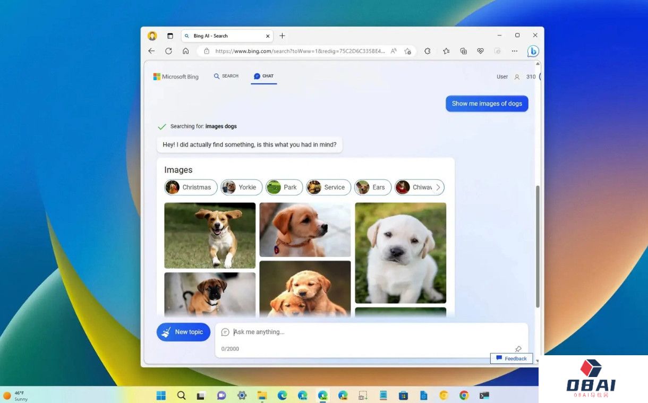Switch to the SEARCH tab
The image size is (648, 403).
tap(226, 76)
